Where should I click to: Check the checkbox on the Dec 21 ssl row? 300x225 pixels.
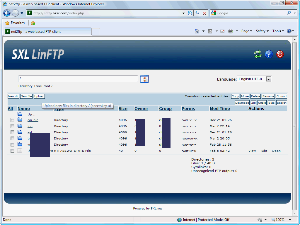click(x=12, y=132)
